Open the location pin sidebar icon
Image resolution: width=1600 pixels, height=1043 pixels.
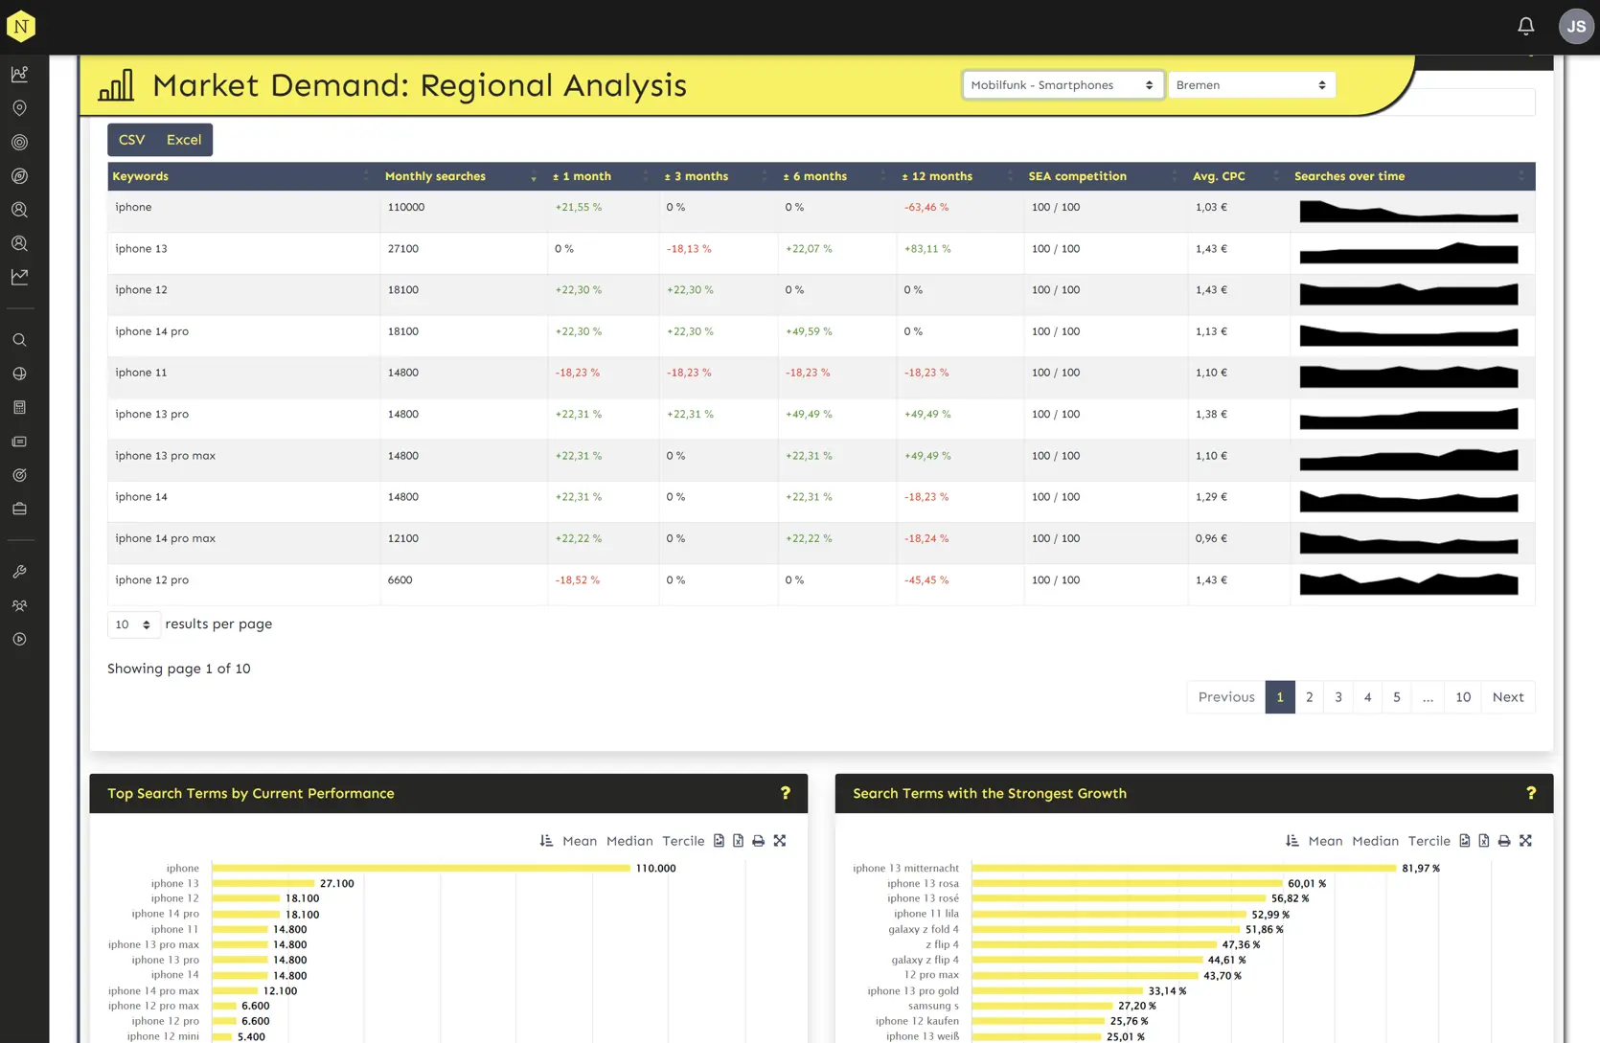click(19, 108)
